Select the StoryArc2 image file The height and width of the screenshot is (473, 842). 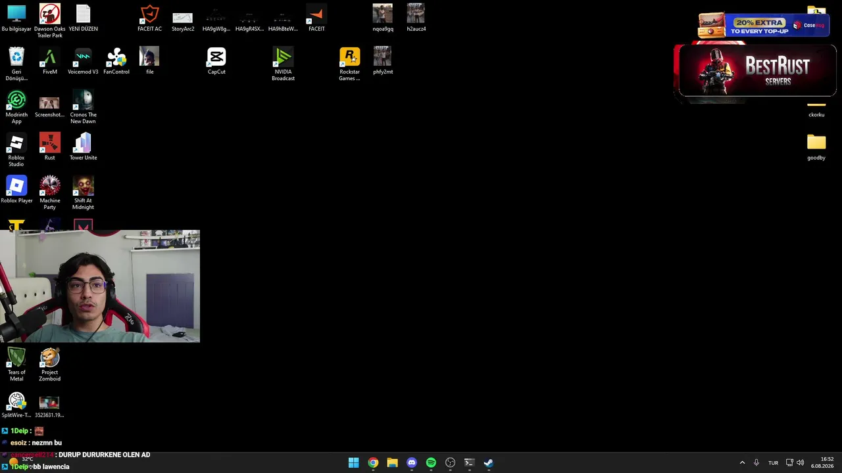tap(183, 21)
